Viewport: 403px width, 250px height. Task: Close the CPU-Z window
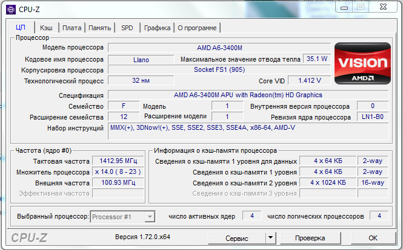383,7
